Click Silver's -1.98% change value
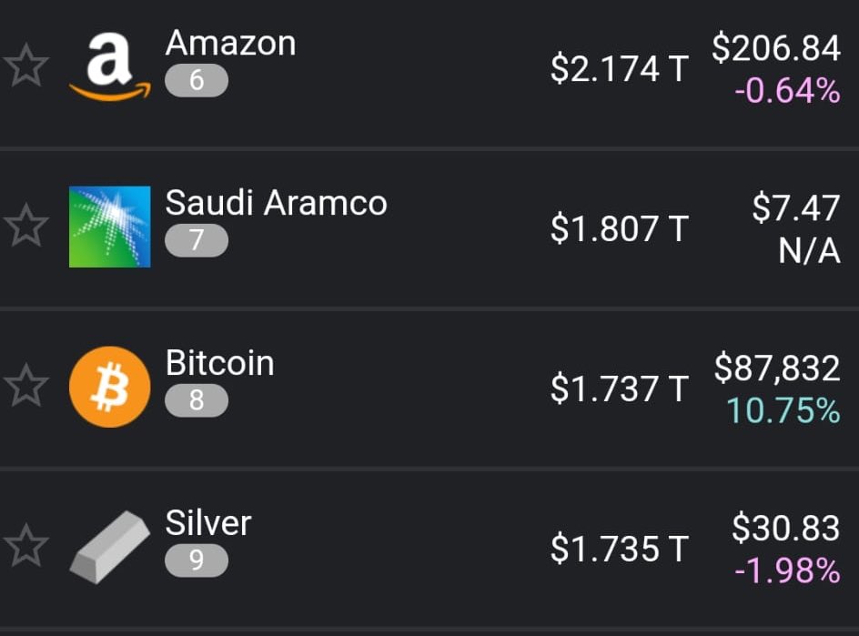The image size is (859, 636). (787, 570)
